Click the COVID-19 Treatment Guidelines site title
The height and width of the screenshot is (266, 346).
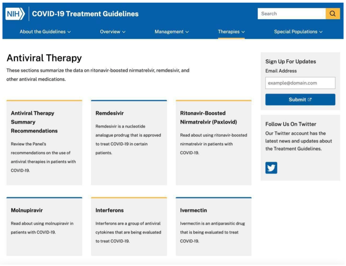85,14
